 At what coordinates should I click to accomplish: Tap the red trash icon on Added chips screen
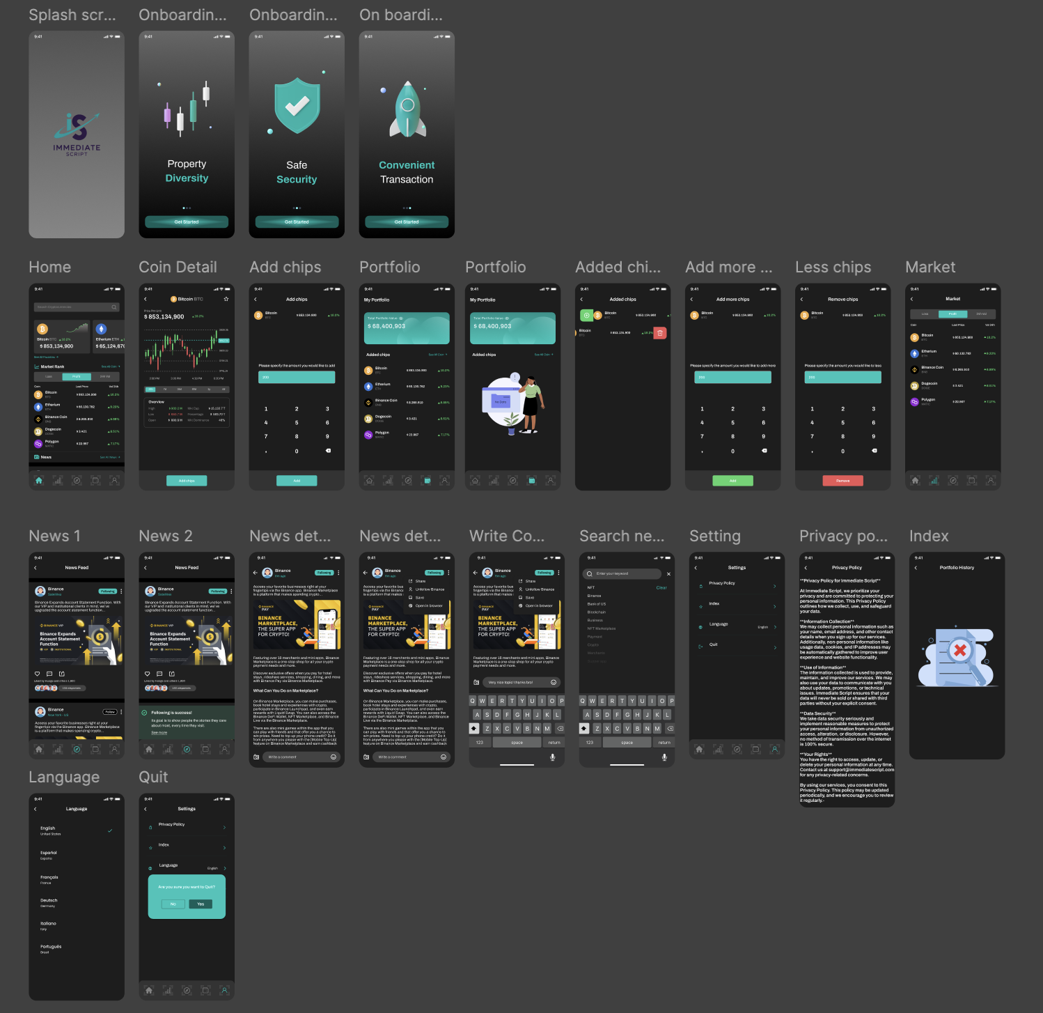point(660,333)
